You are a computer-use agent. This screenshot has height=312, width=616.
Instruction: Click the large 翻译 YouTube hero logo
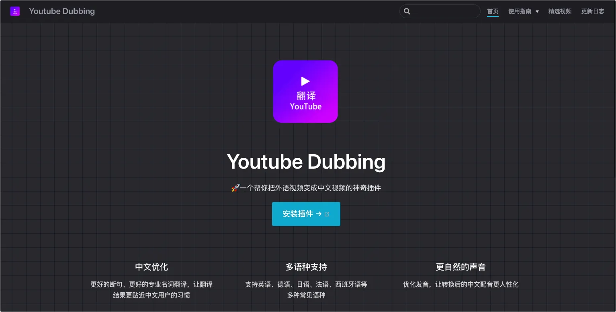point(305,92)
